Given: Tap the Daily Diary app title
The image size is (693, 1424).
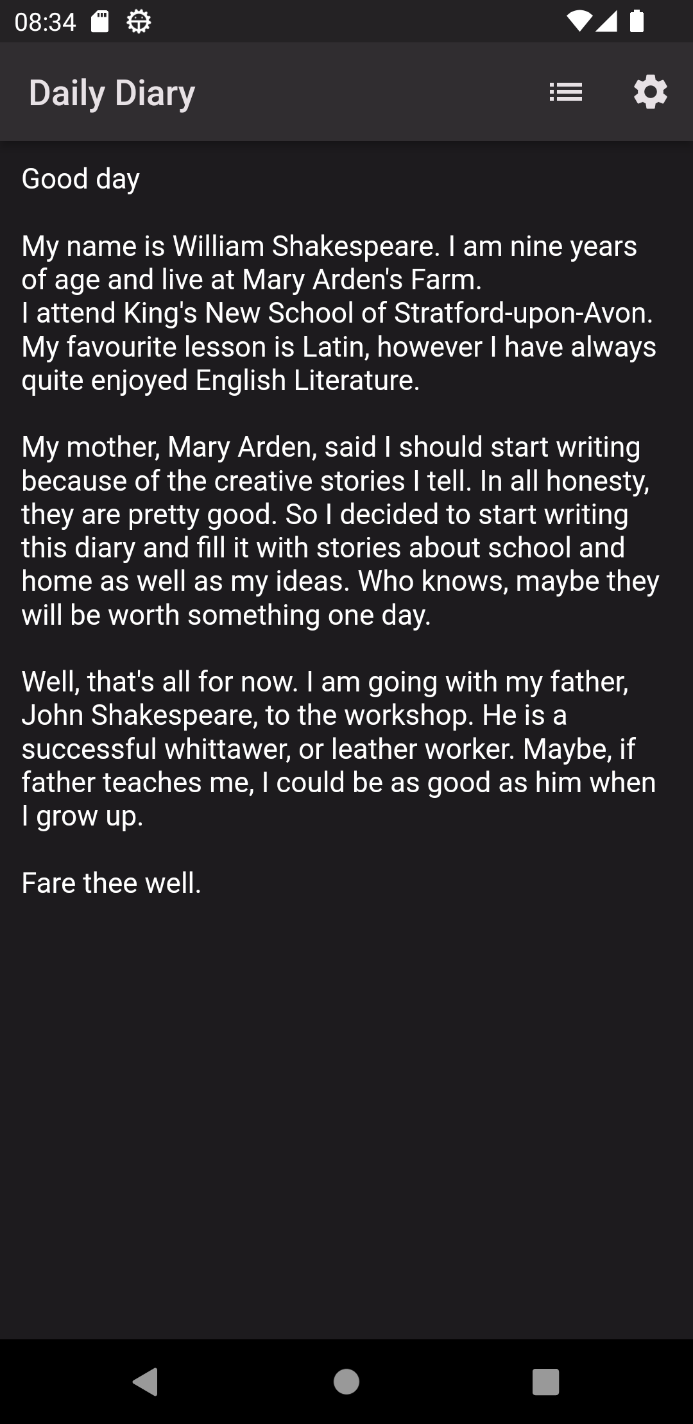Looking at the screenshot, I should (x=112, y=93).
